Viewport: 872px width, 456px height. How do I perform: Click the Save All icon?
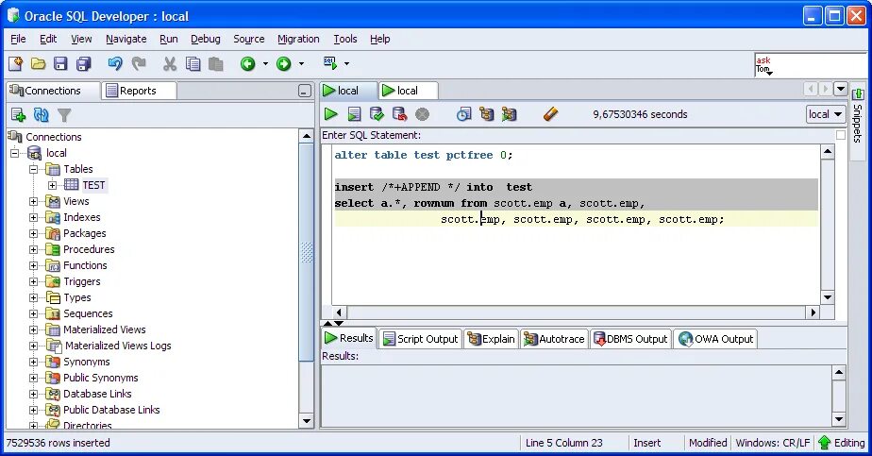(x=83, y=63)
